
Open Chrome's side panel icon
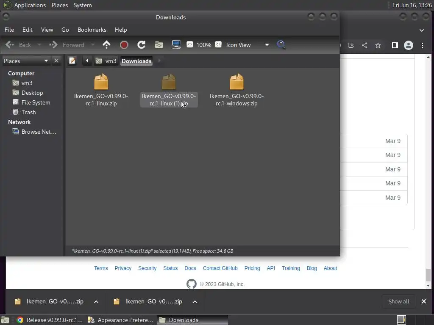[x=395, y=45]
